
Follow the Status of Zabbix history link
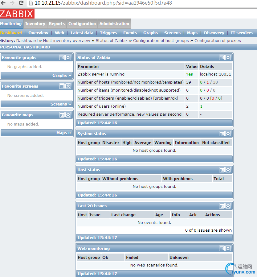[112, 41]
